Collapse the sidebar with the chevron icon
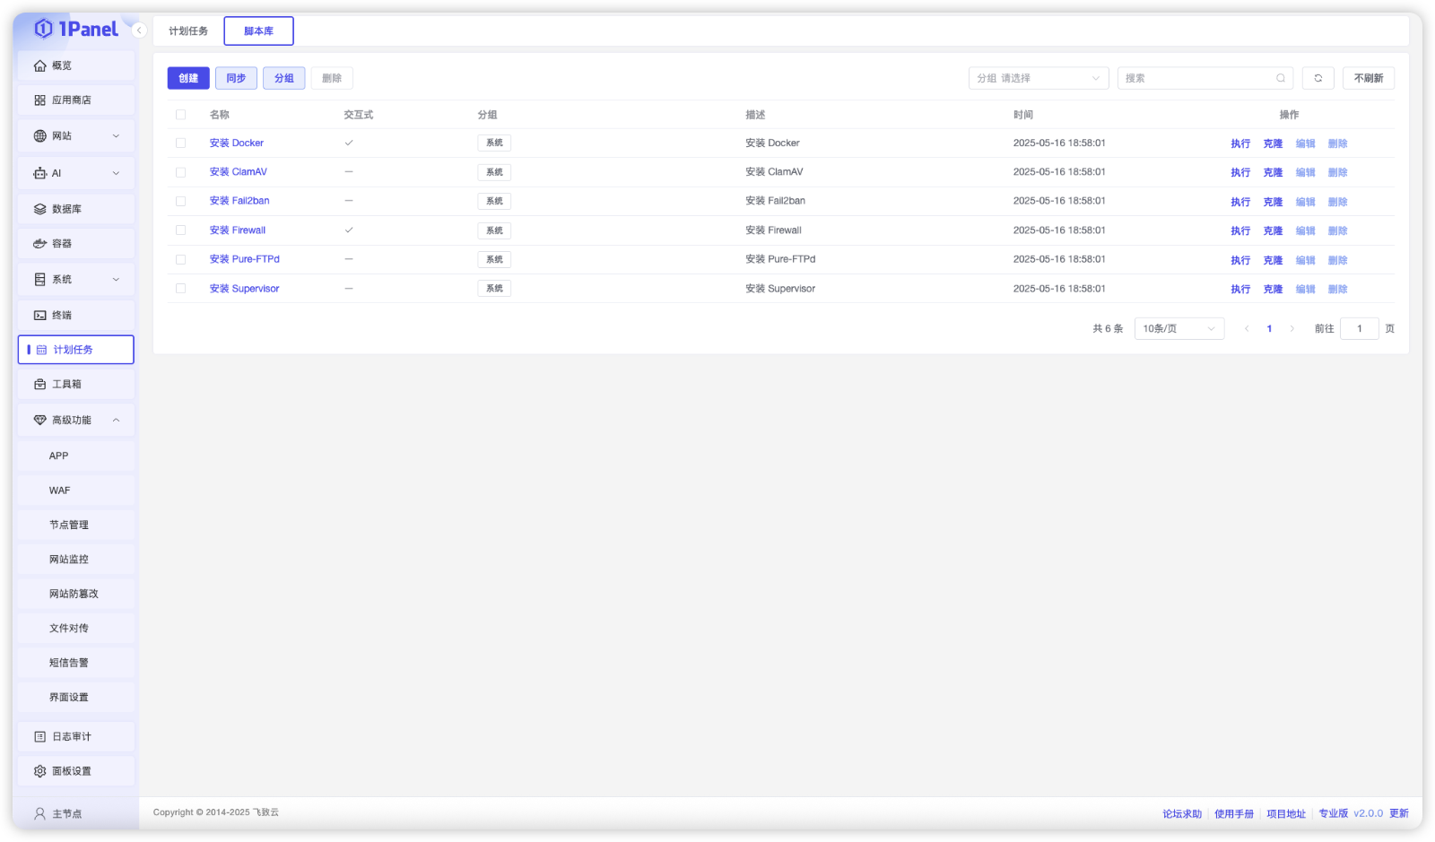The height and width of the screenshot is (842, 1435). 138,30
